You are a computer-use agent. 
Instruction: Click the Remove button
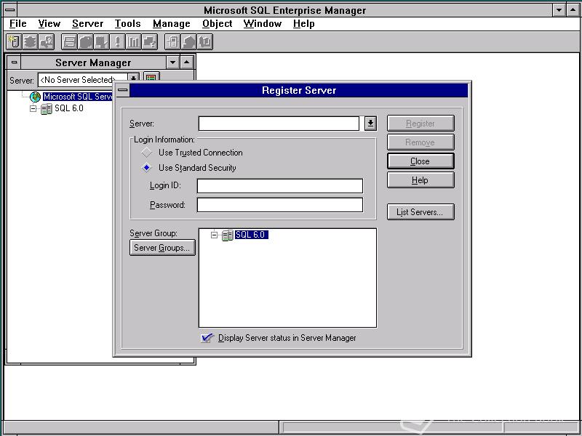pyautogui.click(x=420, y=142)
